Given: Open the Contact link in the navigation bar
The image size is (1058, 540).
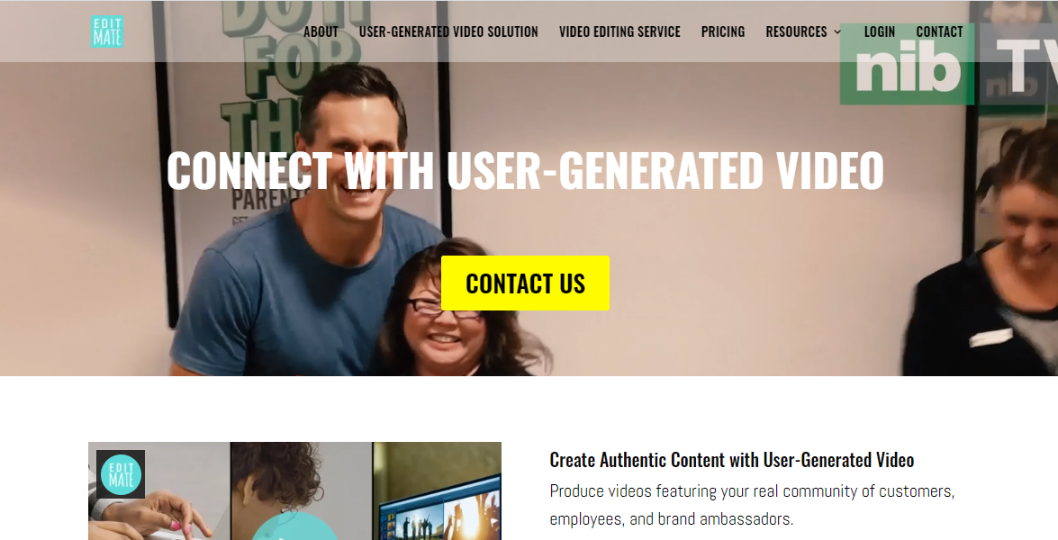Looking at the screenshot, I should pyautogui.click(x=939, y=31).
